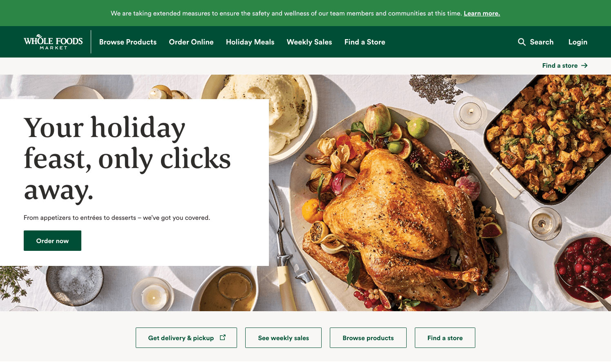611x363 pixels.
Task: Click the Login link
Action: click(577, 42)
